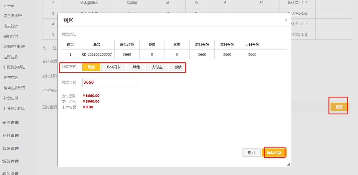Click the 付款金额 input field

110,82
